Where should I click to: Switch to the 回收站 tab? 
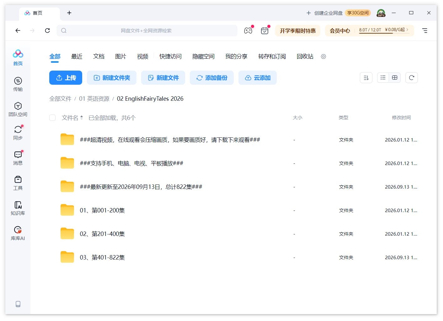(x=305, y=56)
